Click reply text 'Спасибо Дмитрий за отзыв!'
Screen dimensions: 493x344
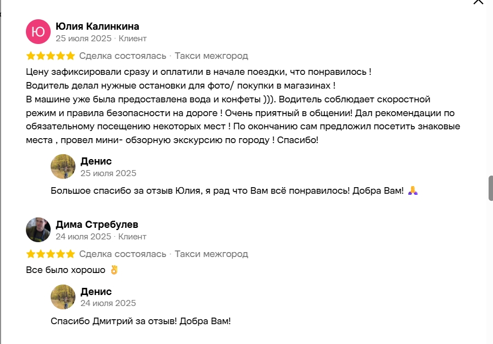113,321
